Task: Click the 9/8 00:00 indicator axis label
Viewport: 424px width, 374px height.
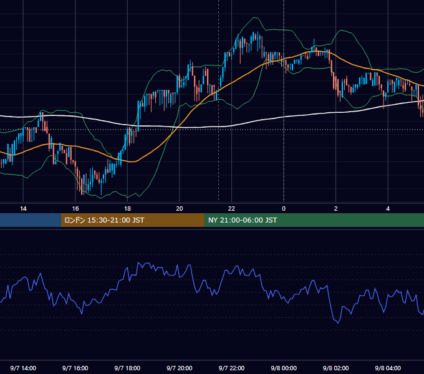Action: coord(284,368)
